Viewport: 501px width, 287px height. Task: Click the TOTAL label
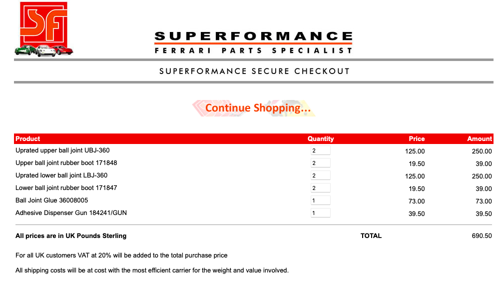(x=371, y=236)
